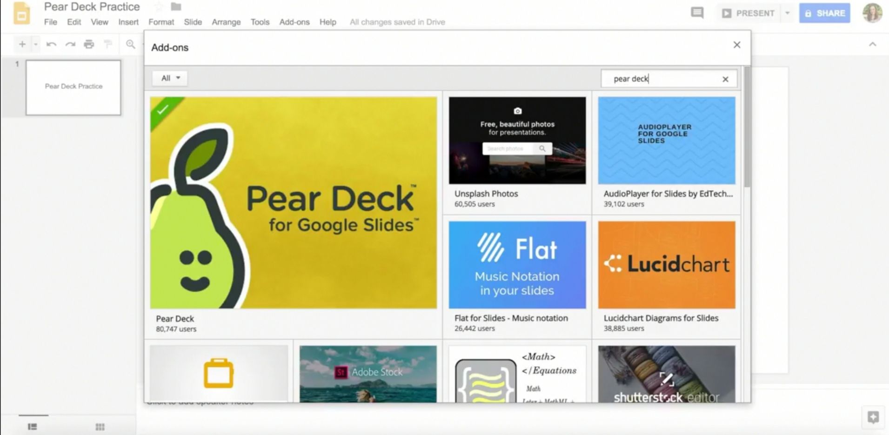Click the 60,505 users count
Screen dimensions: 889x435
[x=475, y=204]
